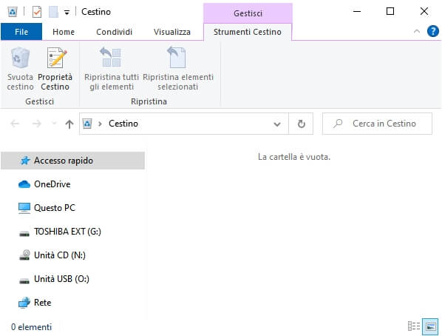Collapse the ribbon with the chevron

(x=417, y=31)
